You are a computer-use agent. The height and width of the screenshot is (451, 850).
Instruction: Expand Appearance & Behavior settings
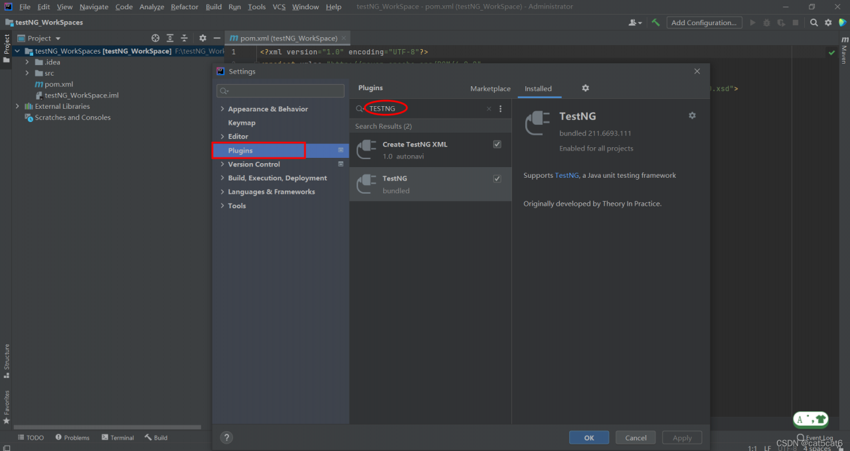click(x=222, y=109)
